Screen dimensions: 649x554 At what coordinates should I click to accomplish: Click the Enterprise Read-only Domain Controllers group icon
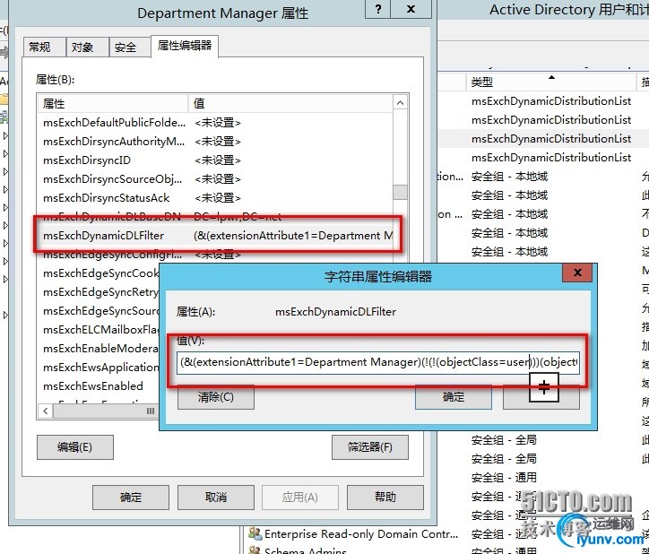point(255,533)
